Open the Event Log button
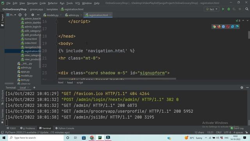 coord(237,128)
